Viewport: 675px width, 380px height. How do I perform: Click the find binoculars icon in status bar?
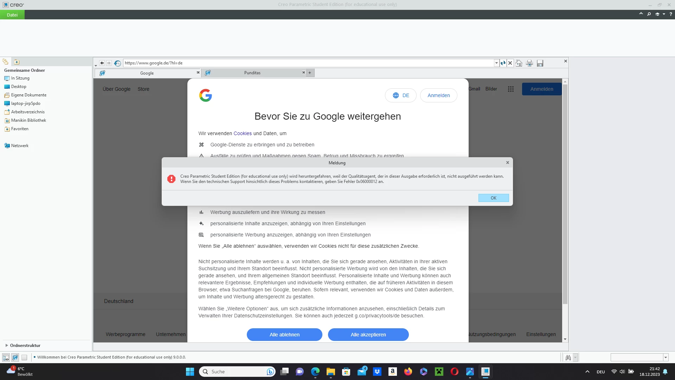pos(568,357)
